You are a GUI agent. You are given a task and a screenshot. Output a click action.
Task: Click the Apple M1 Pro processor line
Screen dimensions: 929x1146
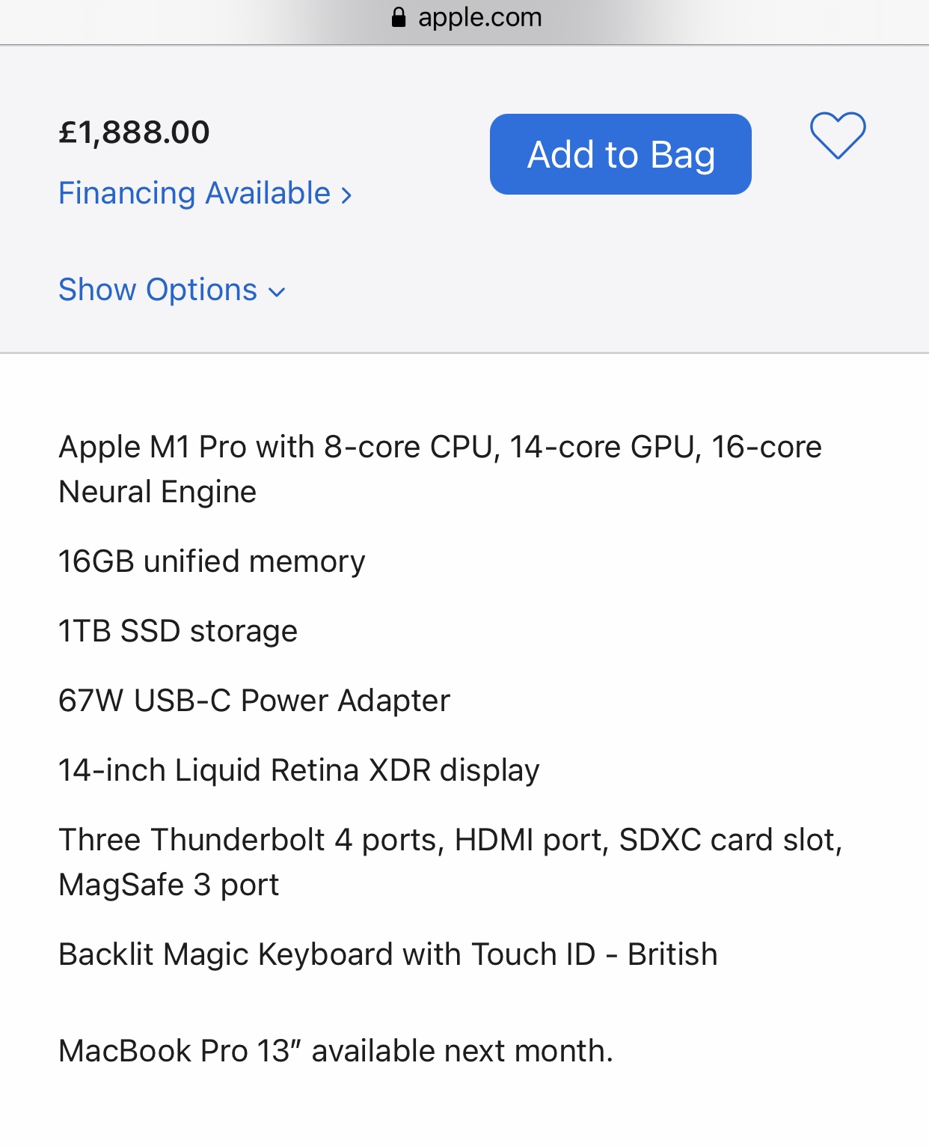pyautogui.click(x=440, y=447)
